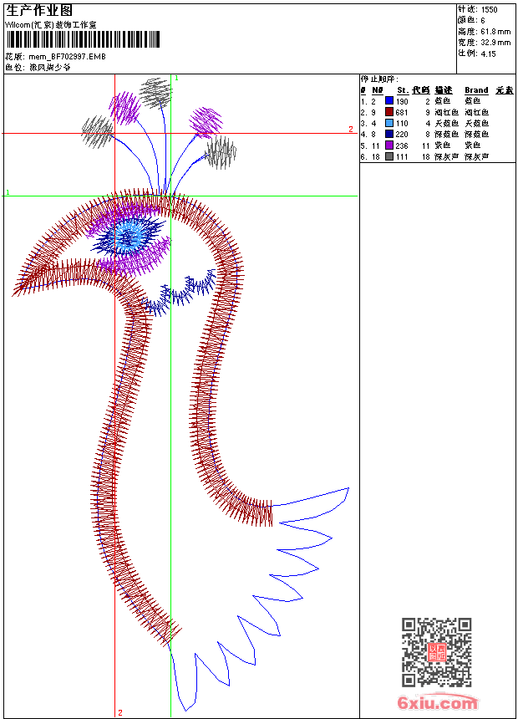Click the blue outlined tail feathers
This screenshot has width=518, height=719.
(x=276, y=585)
